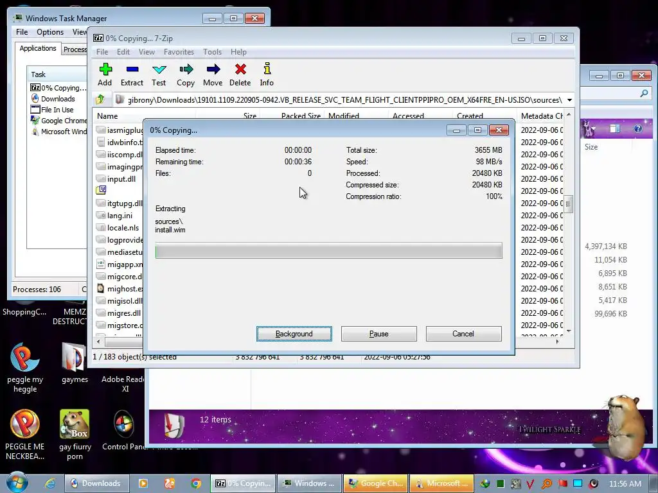The image size is (658, 493).
Task: Open the Help menu in 7-Zip
Action: [238, 52]
